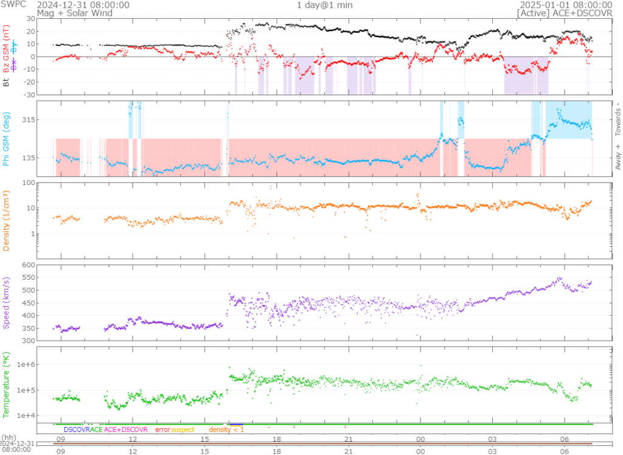Click the yellow 'suspect' legend entry
The image size is (623, 455).
pos(183,429)
